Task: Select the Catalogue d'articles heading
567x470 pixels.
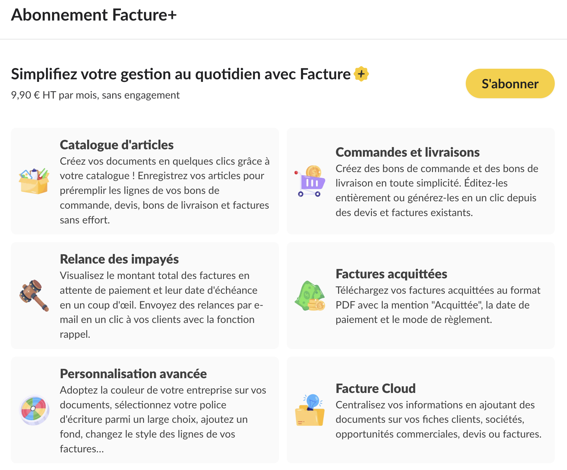Action: pyautogui.click(x=117, y=145)
